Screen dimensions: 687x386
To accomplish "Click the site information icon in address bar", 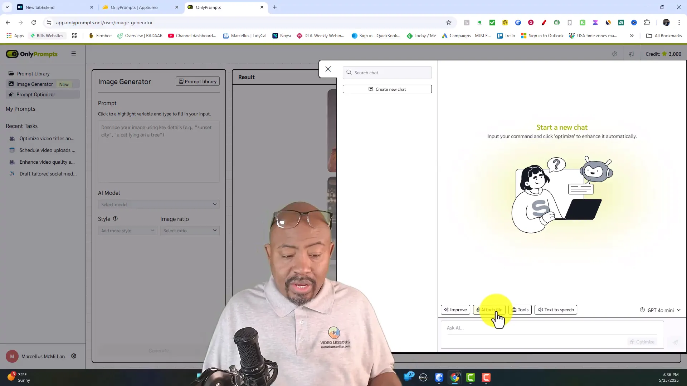I will coord(49,23).
